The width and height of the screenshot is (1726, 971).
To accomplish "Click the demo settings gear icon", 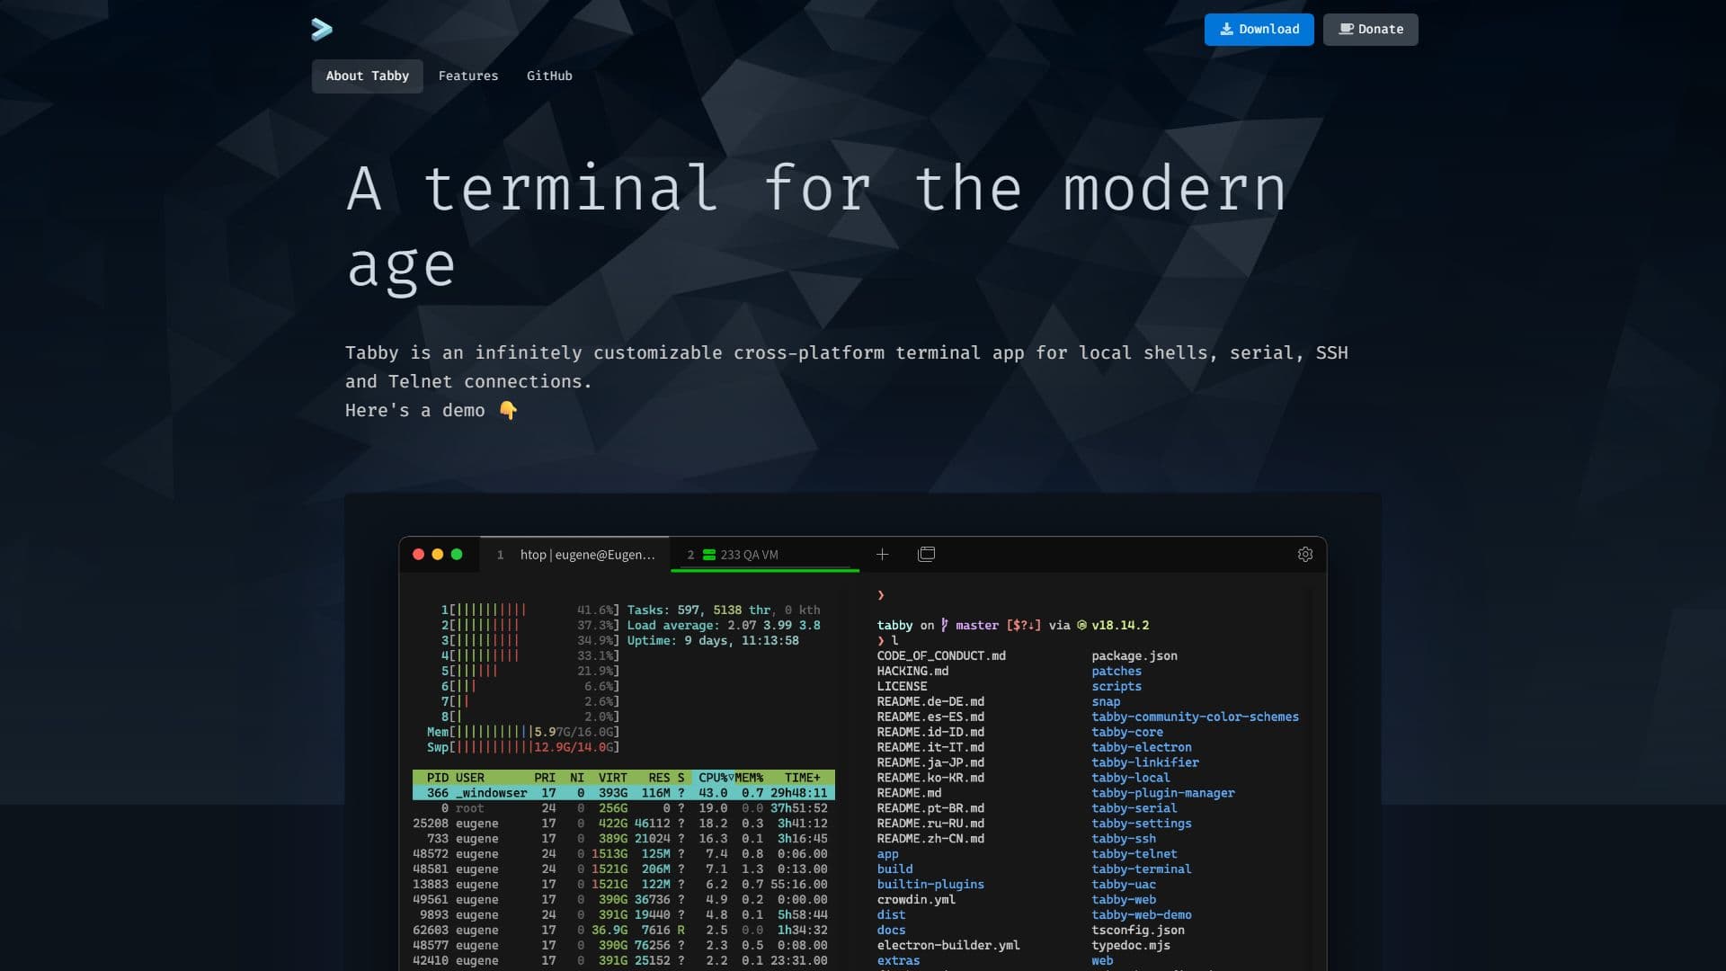I will (1305, 555).
